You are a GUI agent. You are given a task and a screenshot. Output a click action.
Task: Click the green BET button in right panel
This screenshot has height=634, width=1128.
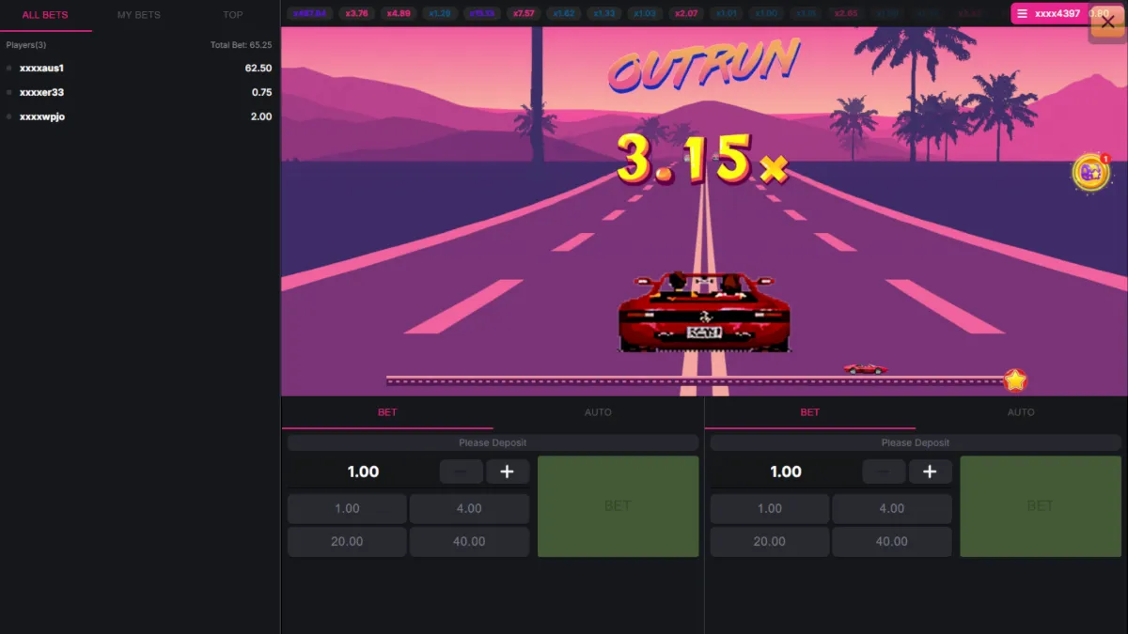tap(1041, 506)
